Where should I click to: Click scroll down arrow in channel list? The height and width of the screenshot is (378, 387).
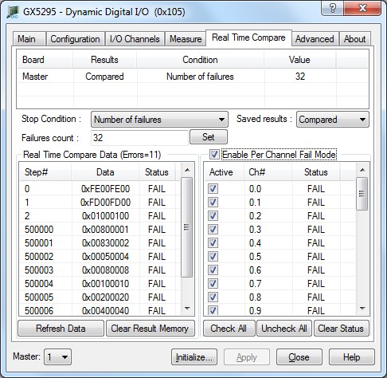(362, 309)
